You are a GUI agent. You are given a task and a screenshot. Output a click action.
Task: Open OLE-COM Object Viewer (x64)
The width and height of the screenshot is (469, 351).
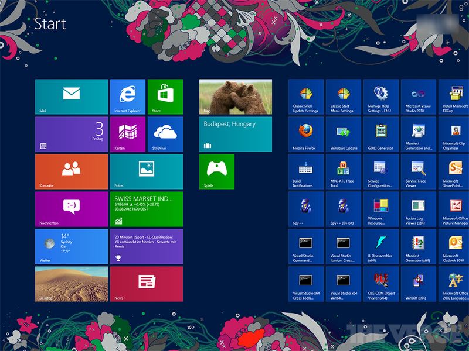click(x=381, y=284)
